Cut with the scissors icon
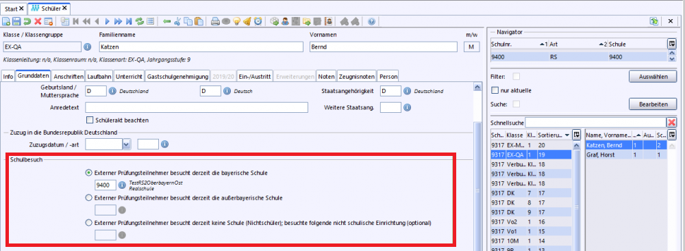 coord(177,21)
